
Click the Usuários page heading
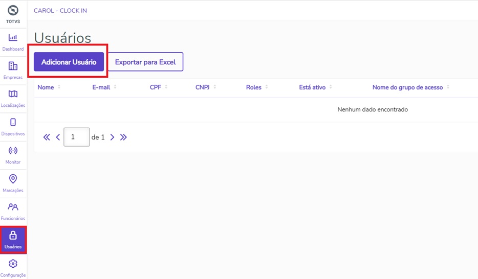(62, 38)
